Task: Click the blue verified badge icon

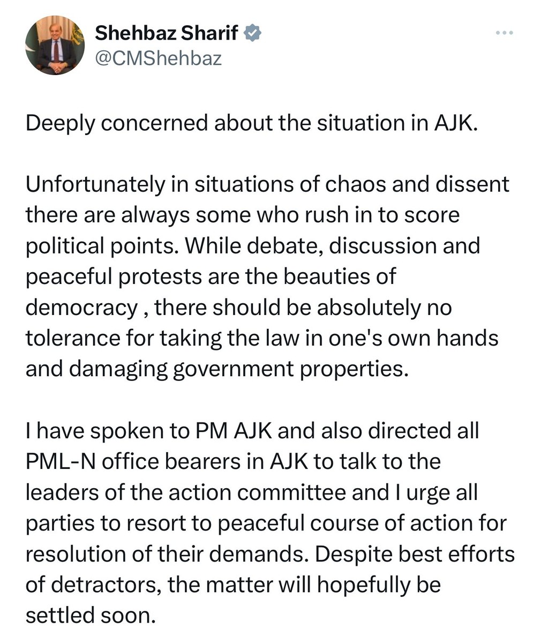Action: [253, 33]
